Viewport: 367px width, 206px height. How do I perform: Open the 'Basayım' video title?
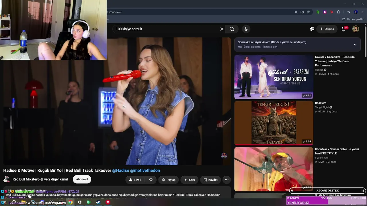pos(321,103)
